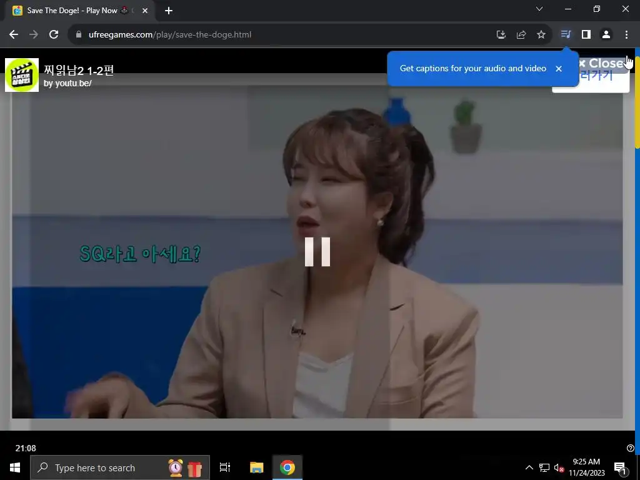Open the media controls icon
Screen dimensions: 640x480
pos(566,35)
